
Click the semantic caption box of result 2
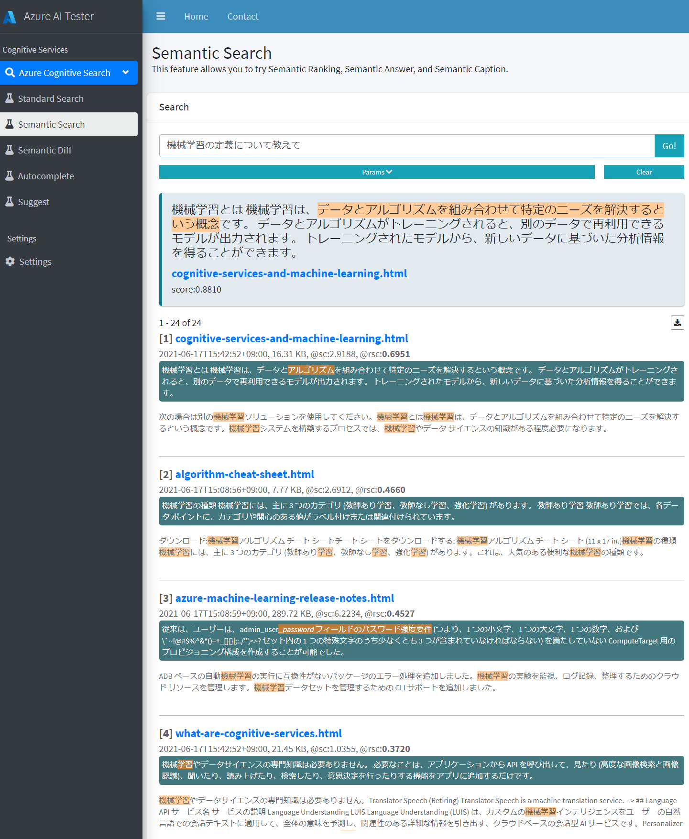(x=421, y=511)
